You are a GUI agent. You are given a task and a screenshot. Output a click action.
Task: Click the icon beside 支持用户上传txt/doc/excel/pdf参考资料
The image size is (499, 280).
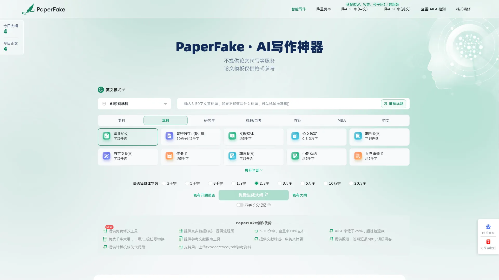point(181,247)
